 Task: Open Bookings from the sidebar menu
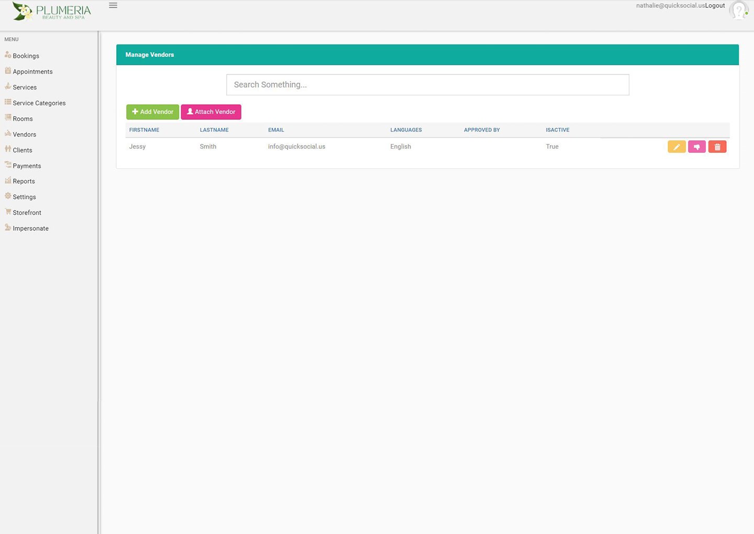tap(26, 56)
